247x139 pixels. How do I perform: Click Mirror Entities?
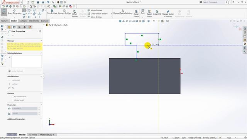click(x=95, y=10)
